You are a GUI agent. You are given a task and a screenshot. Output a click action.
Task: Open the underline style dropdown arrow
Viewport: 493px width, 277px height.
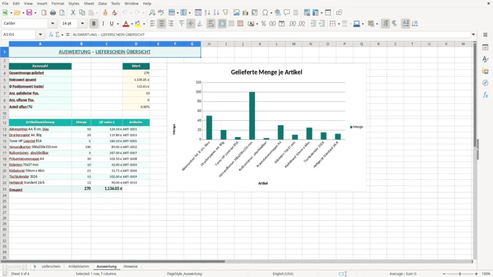click(x=117, y=24)
